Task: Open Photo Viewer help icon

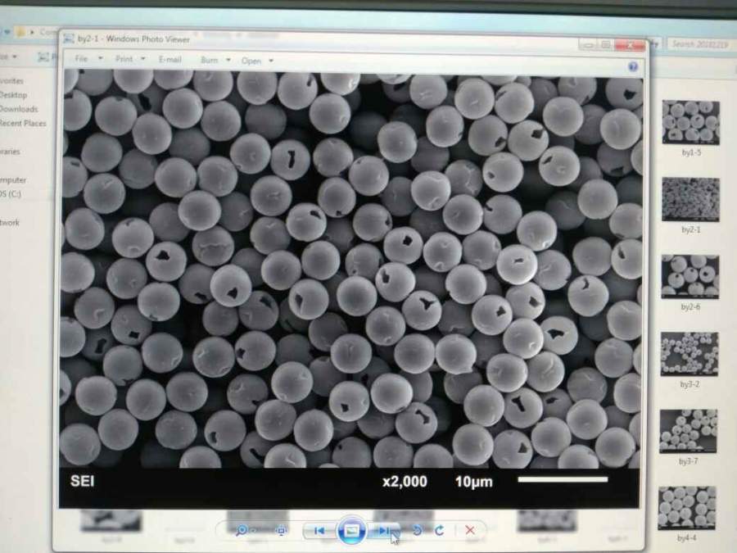Action: (633, 67)
